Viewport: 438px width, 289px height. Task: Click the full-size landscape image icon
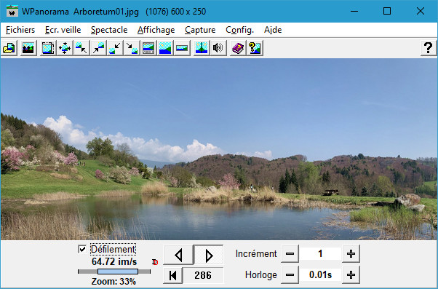[165, 48]
